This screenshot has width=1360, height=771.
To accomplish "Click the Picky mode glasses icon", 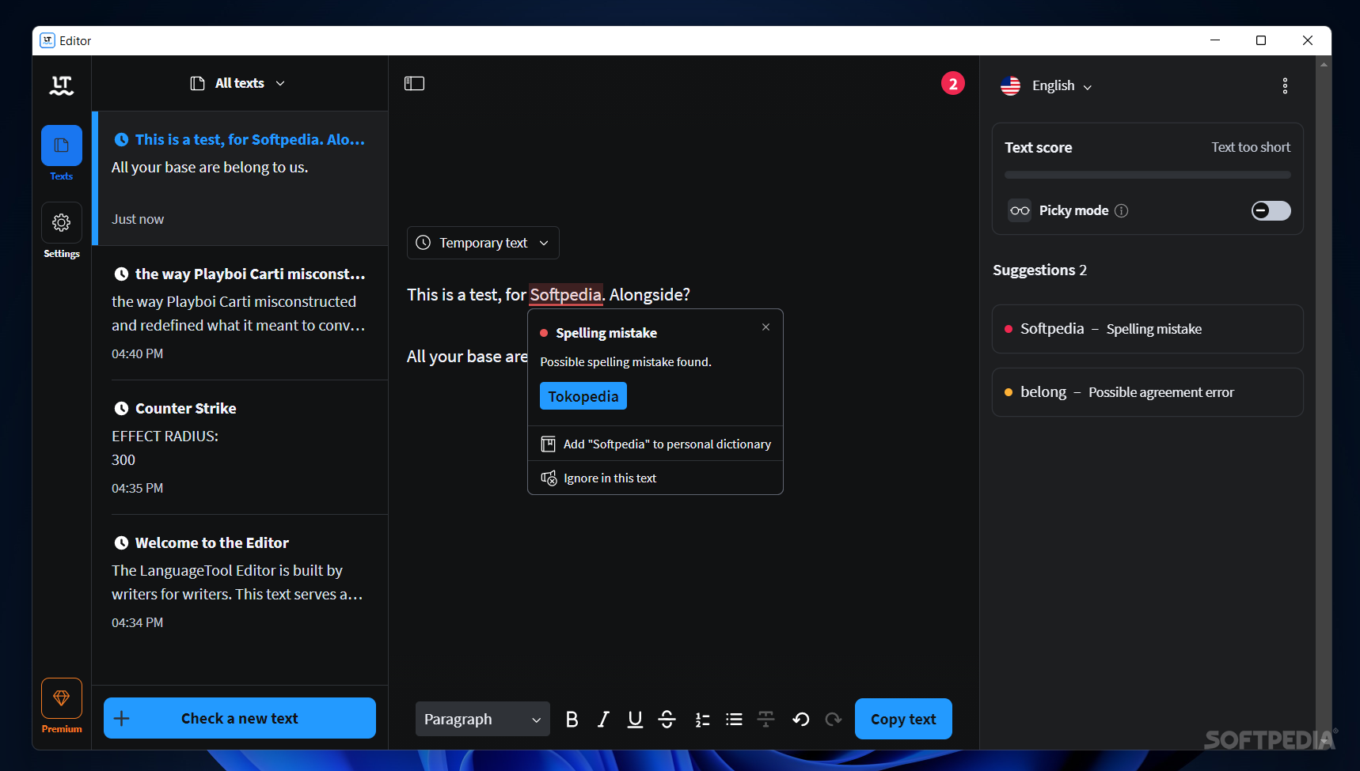I will coord(1020,210).
